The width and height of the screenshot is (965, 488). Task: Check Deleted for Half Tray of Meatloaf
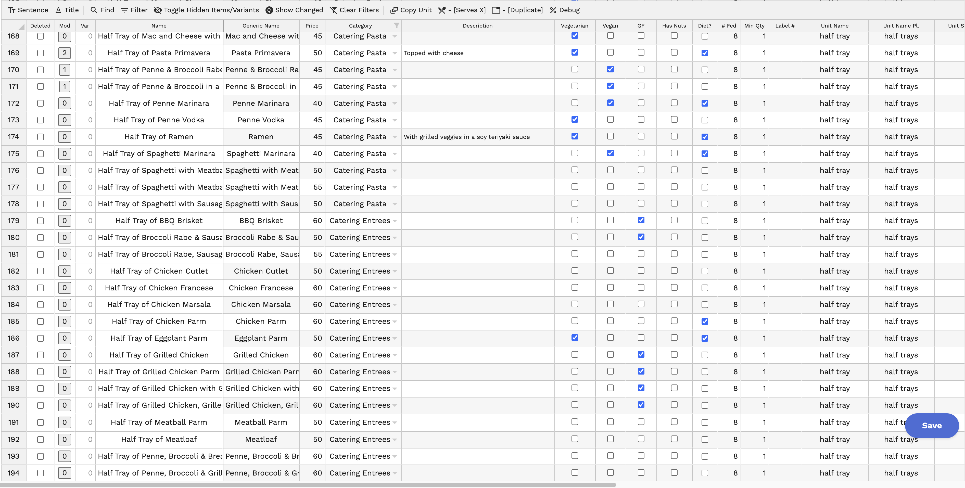pos(41,439)
